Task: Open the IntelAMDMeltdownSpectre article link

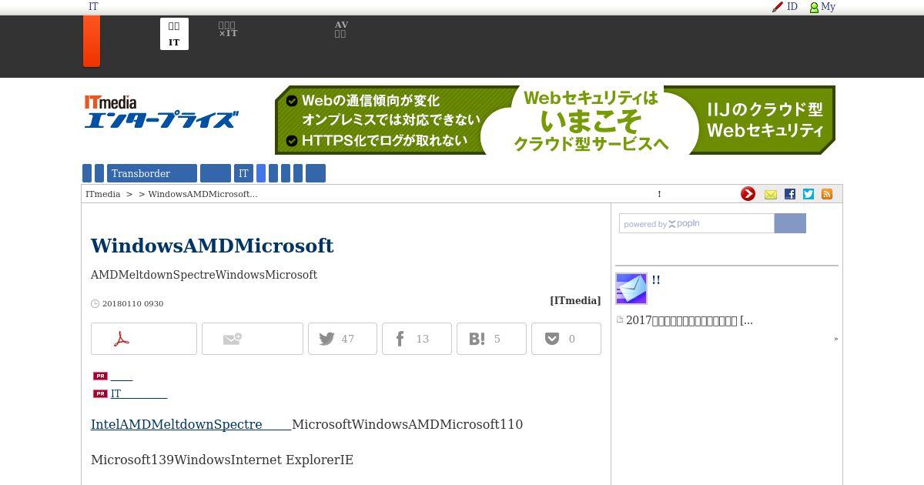Action: (191, 424)
